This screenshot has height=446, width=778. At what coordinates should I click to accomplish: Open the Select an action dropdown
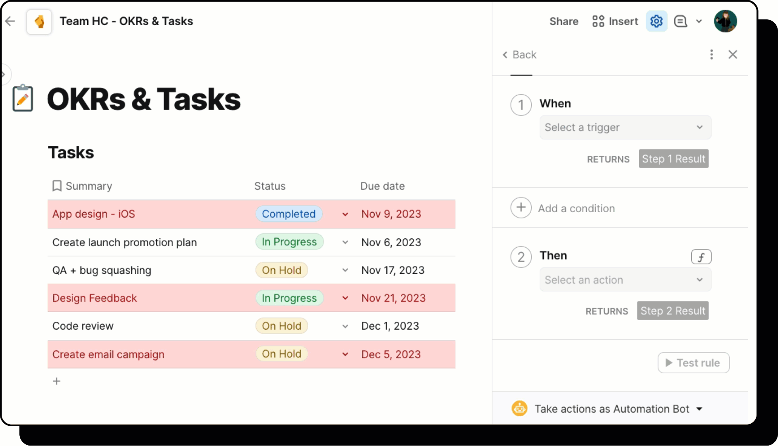click(x=625, y=280)
